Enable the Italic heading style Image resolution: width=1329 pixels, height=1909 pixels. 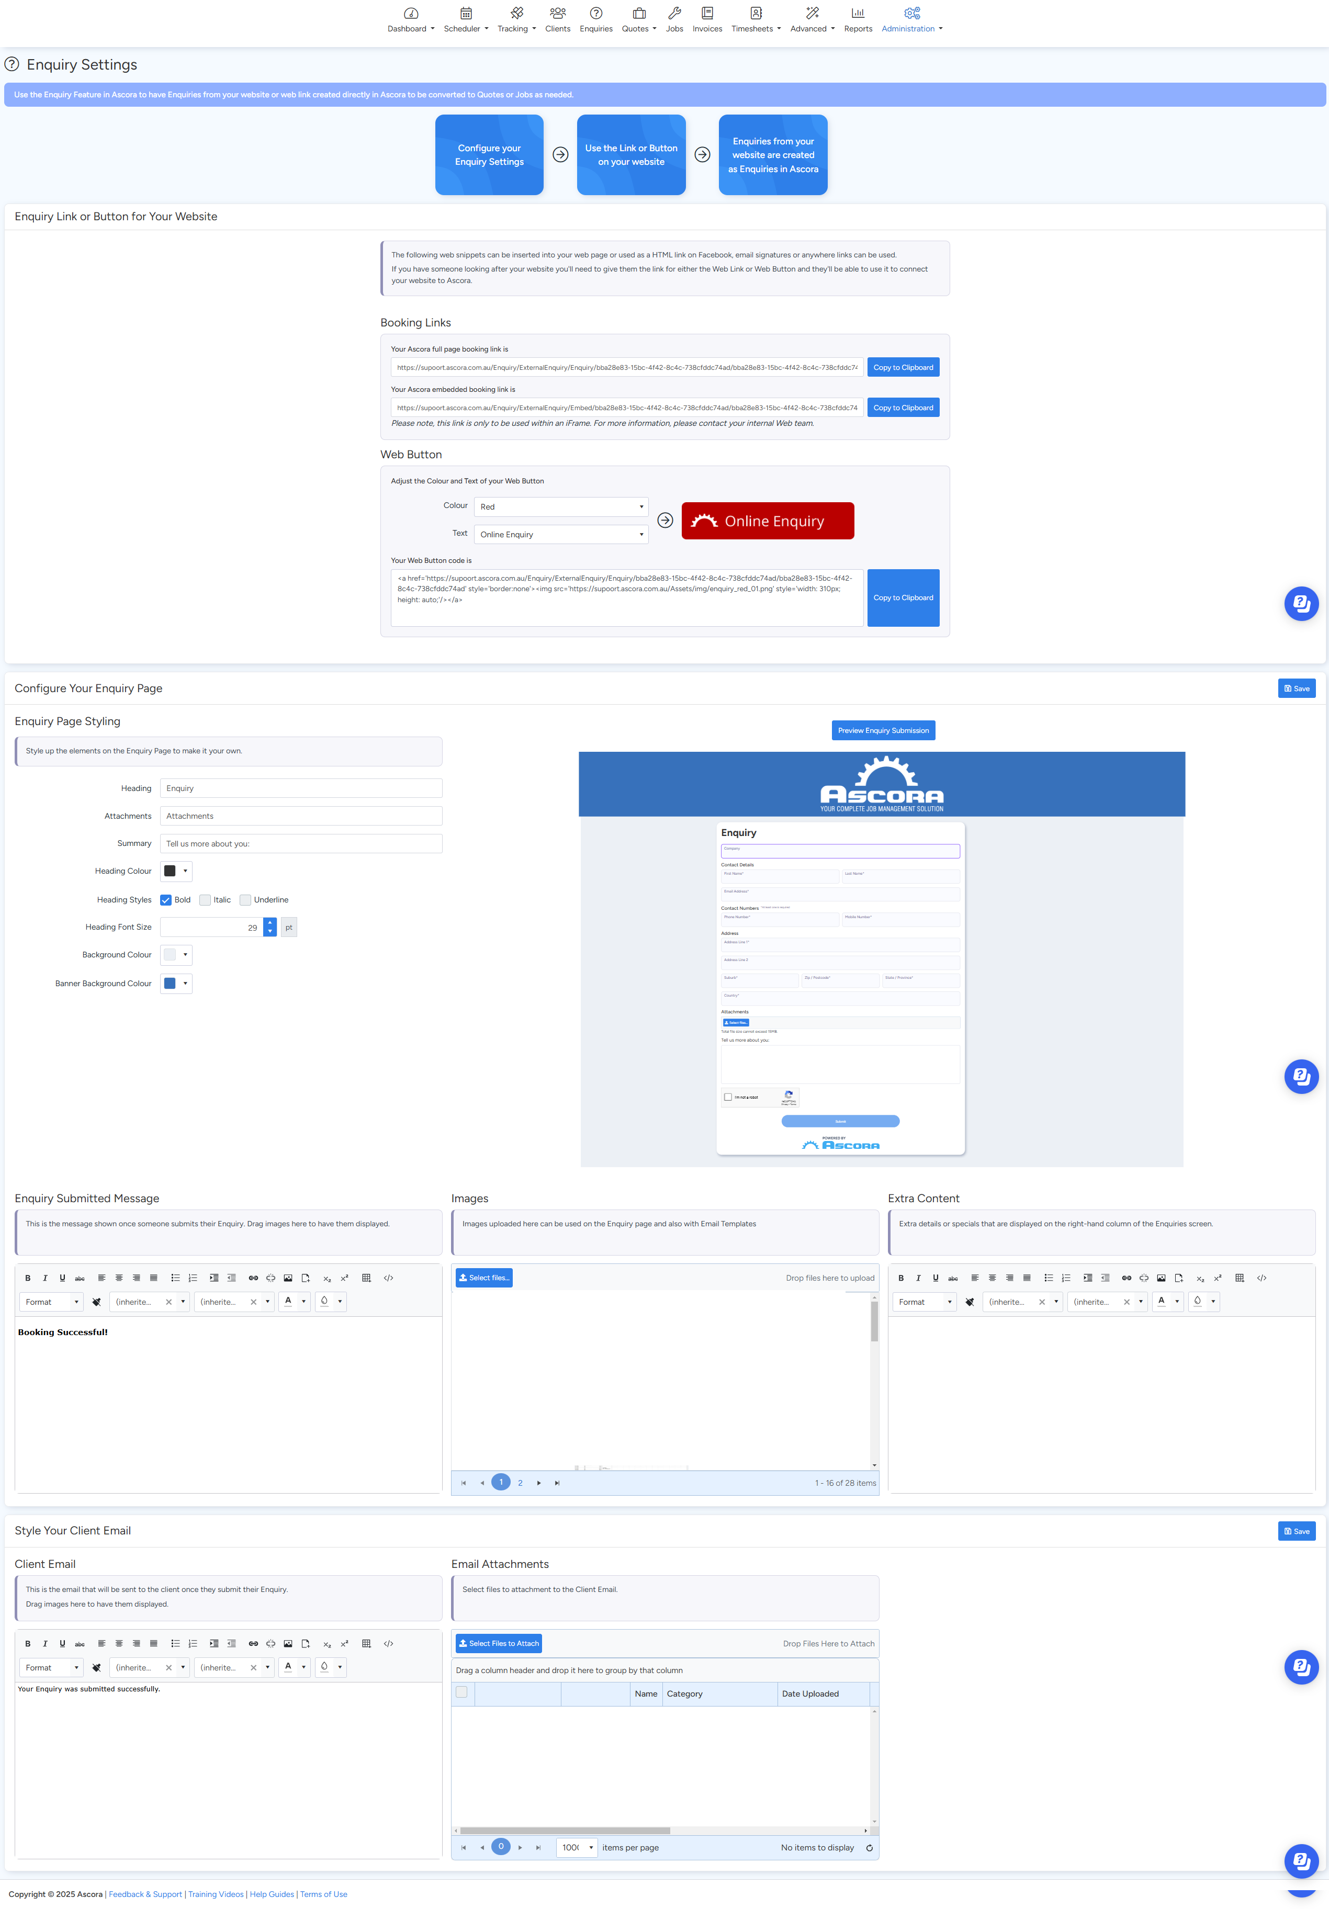(206, 900)
